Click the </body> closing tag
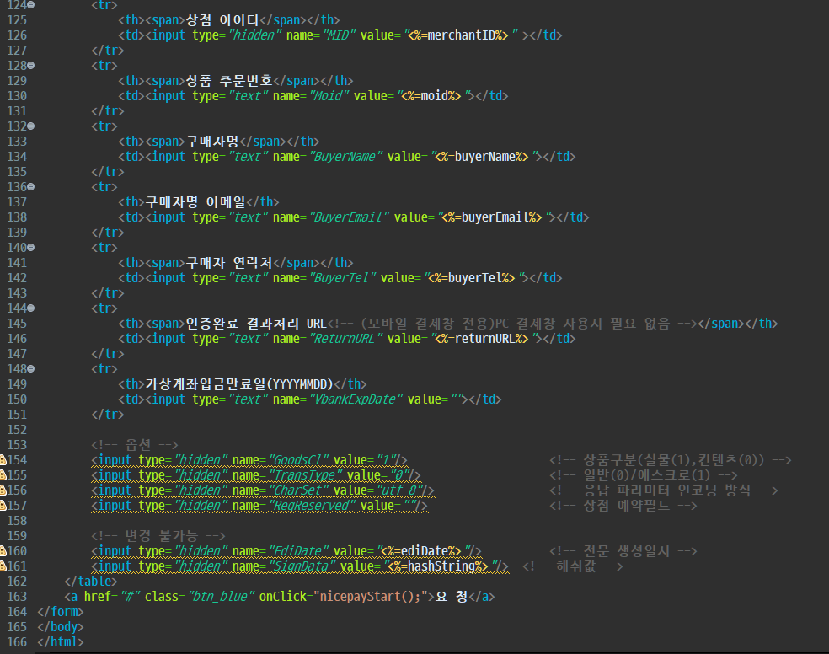829x654 pixels. click(61, 627)
